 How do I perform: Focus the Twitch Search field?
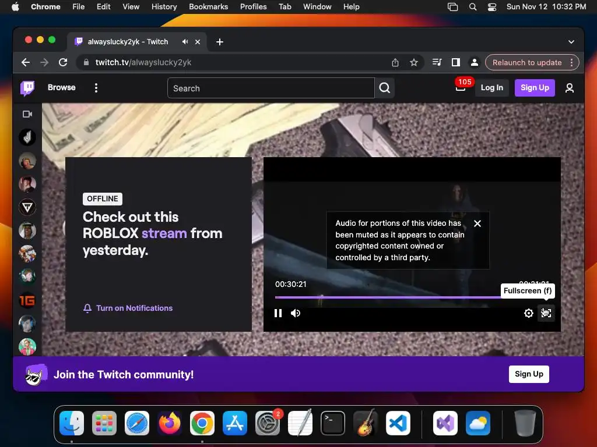click(271, 88)
